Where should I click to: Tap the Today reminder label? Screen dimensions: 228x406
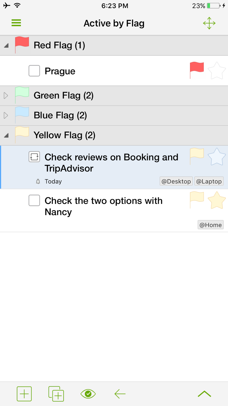(53, 181)
